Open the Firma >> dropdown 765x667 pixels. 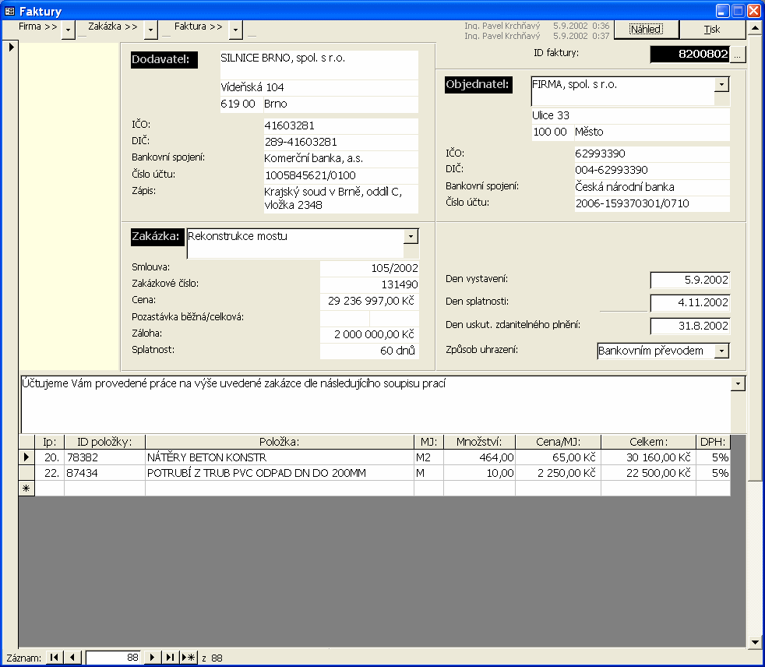69,30
